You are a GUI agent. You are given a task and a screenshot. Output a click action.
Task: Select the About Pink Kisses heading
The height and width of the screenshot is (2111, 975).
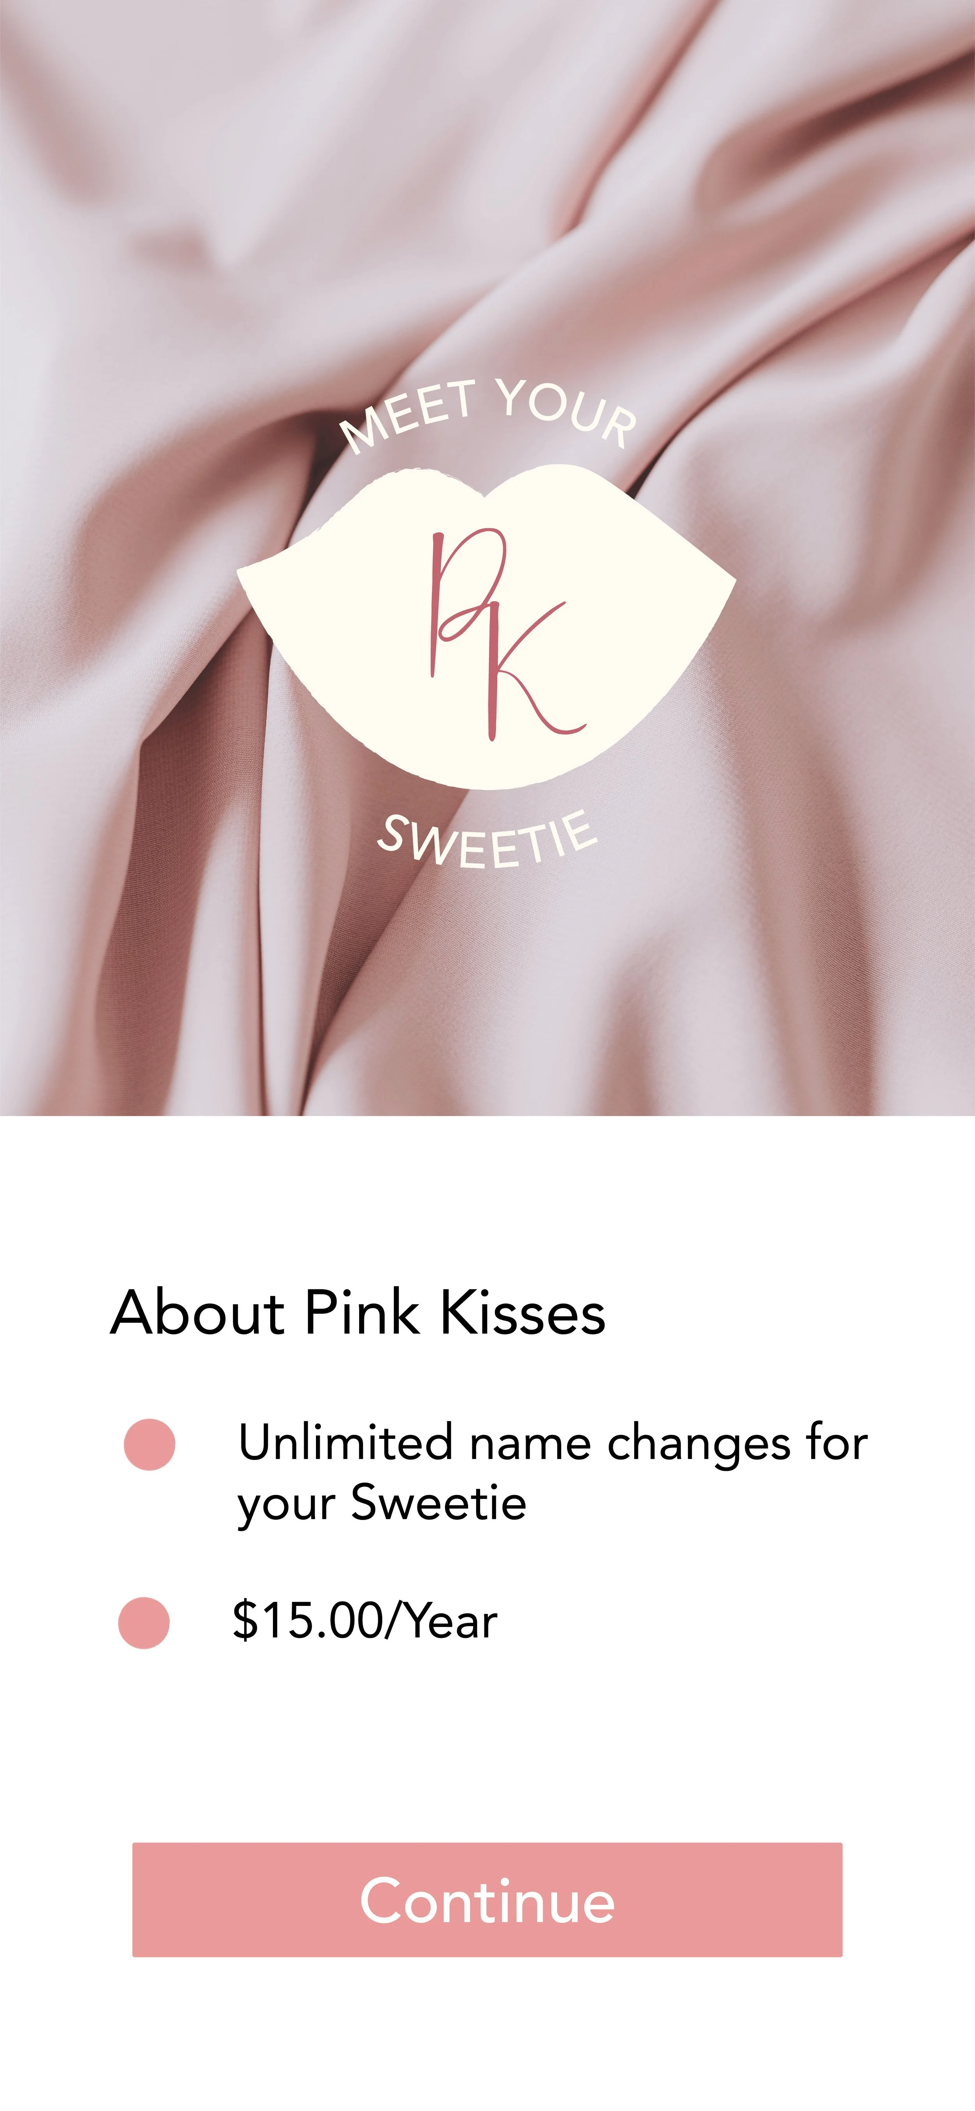[358, 1313]
